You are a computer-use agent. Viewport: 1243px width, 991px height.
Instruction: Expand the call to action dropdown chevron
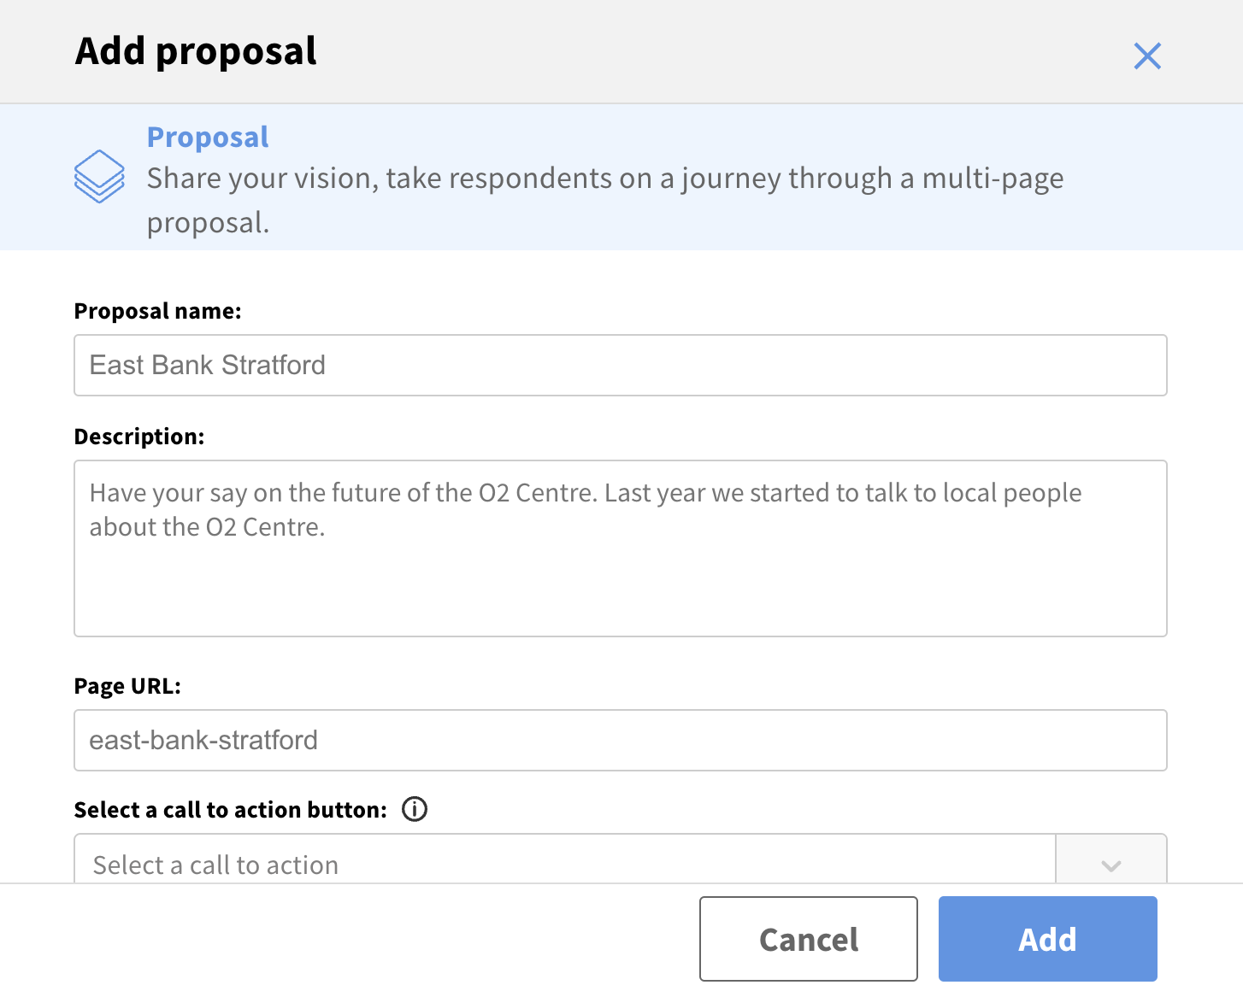(x=1110, y=864)
